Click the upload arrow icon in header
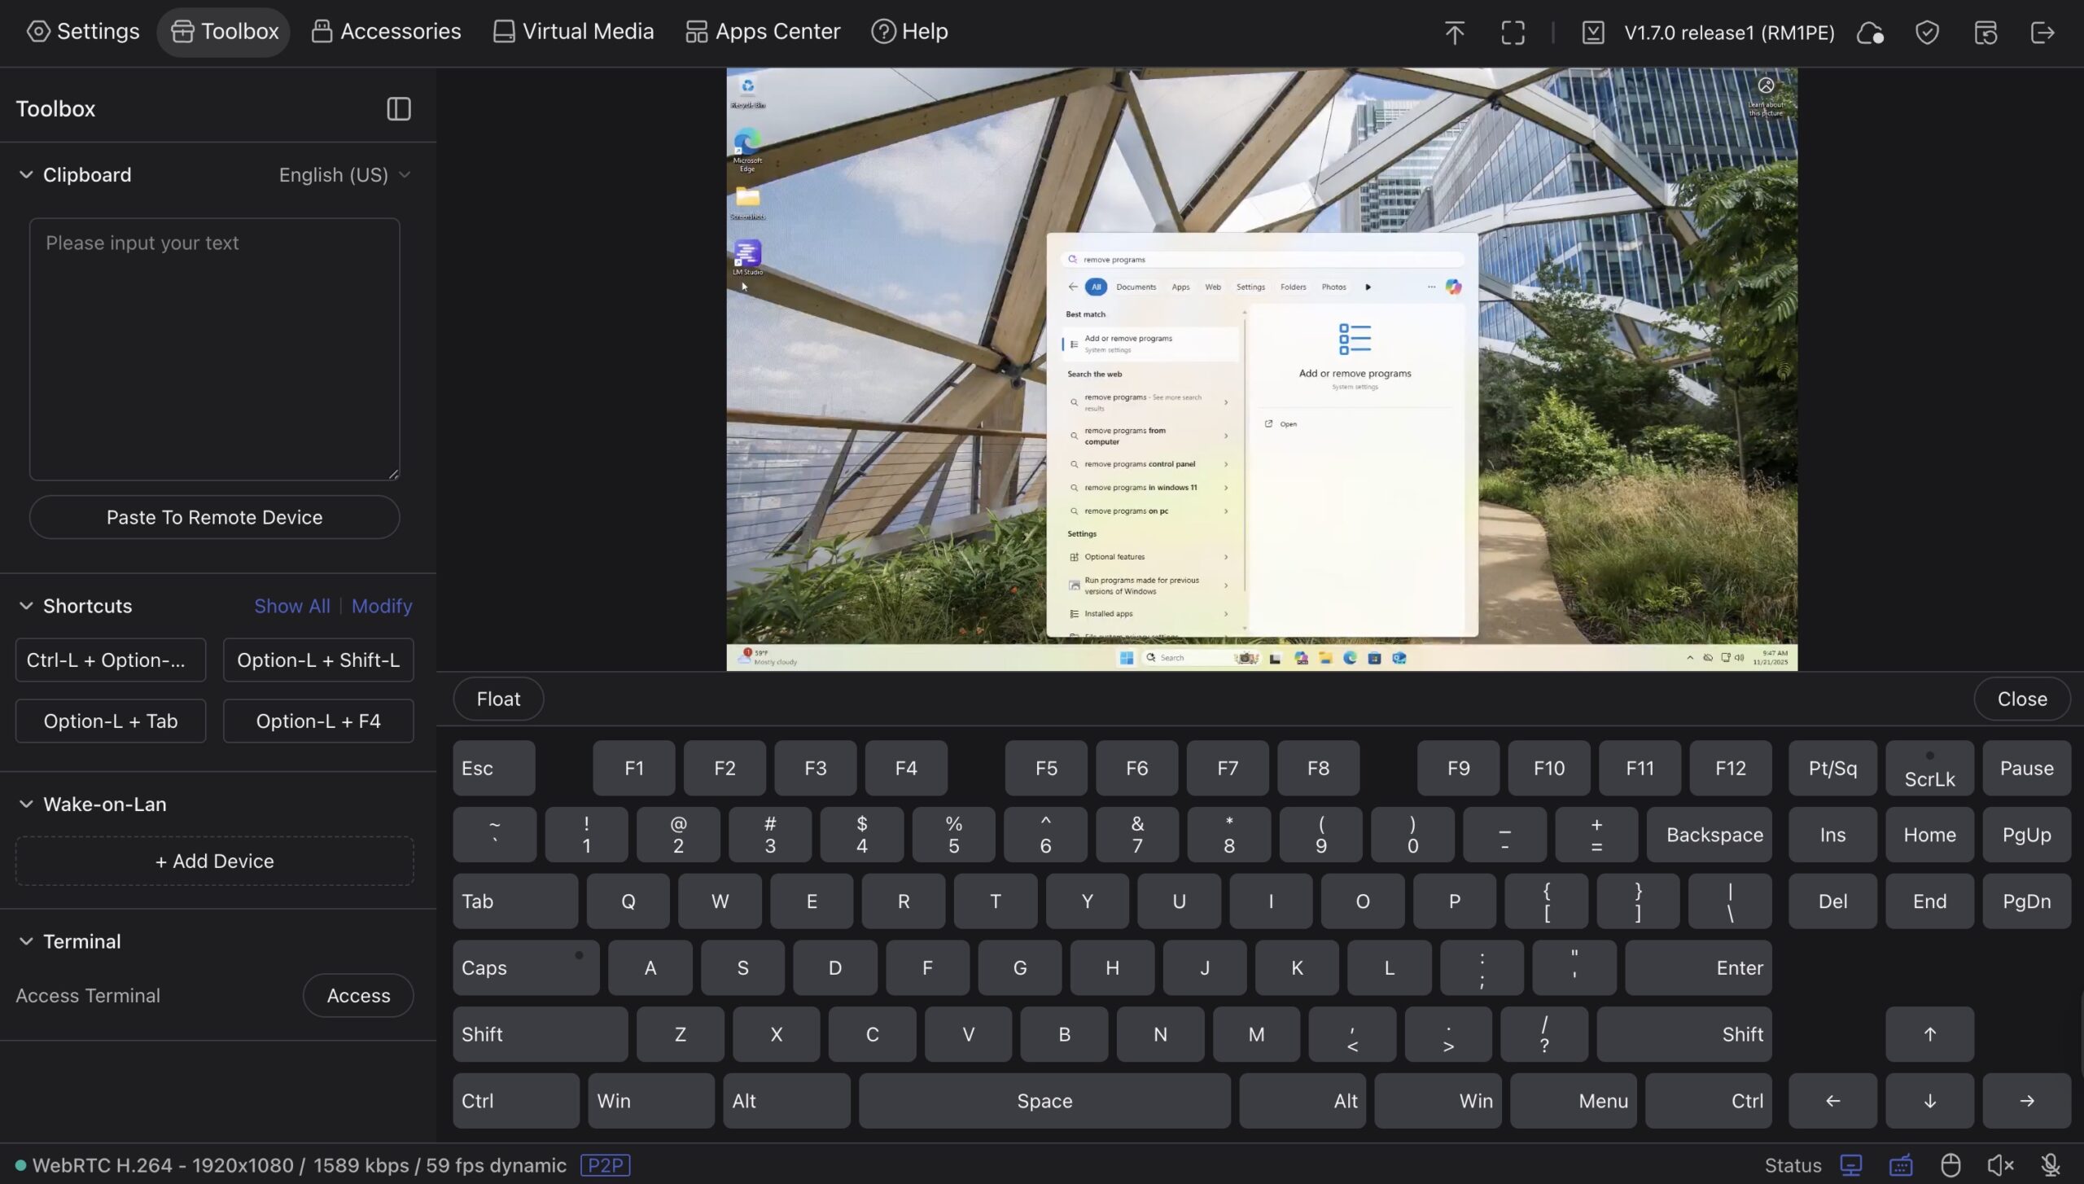This screenshot has width=2084, height=1184. [1454, 33]
